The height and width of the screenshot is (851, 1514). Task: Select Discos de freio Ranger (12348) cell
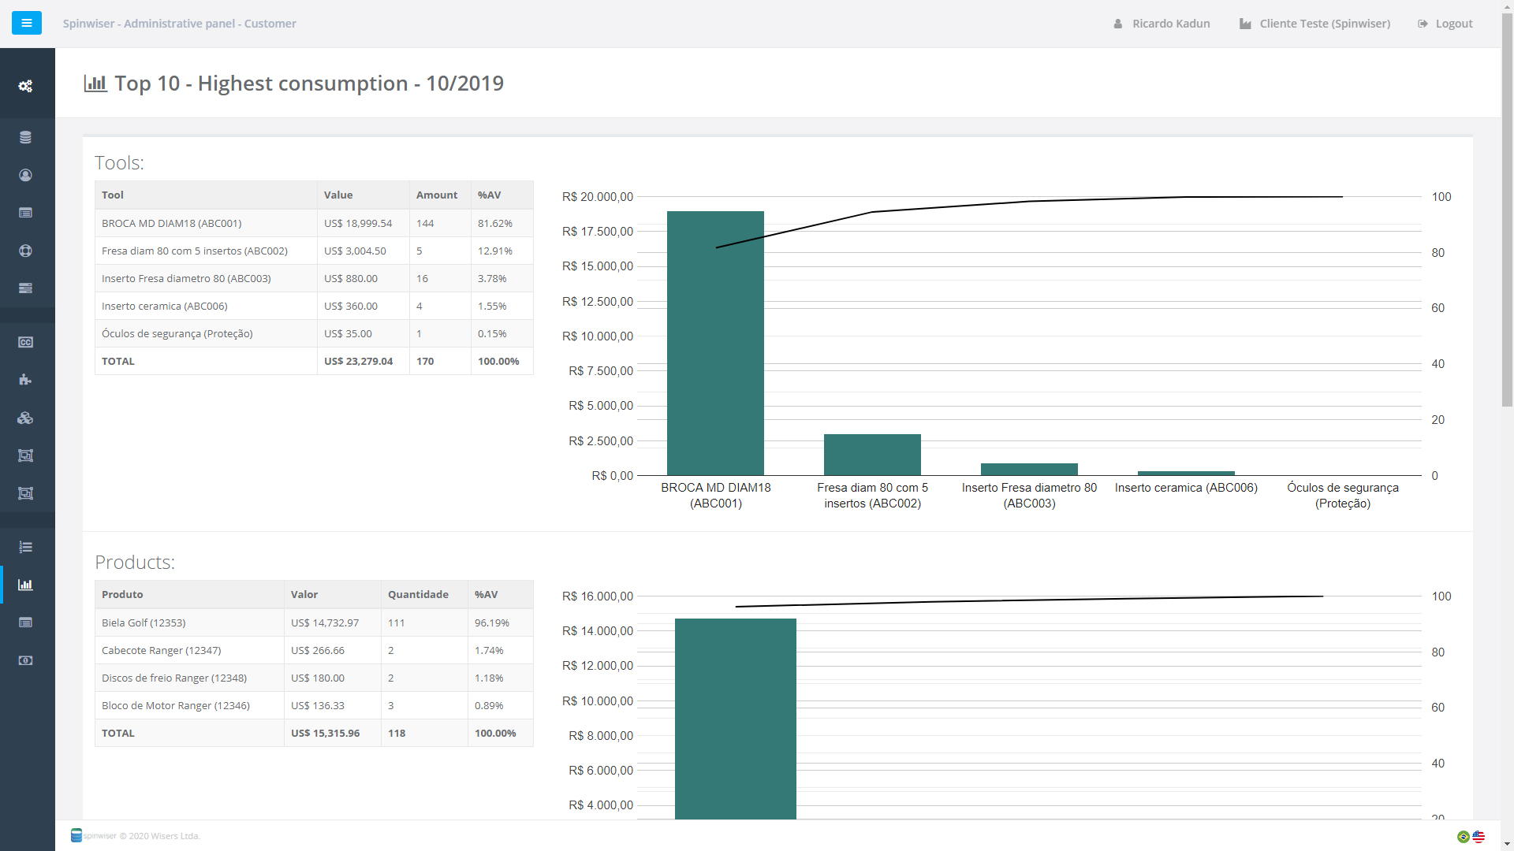tap(189, 678)
